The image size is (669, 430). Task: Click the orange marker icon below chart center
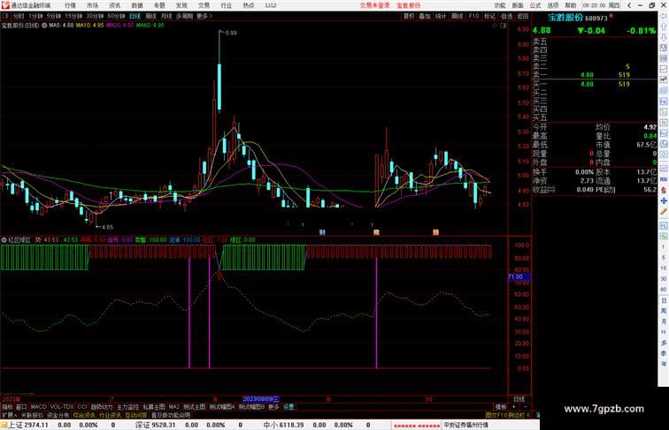376,232
